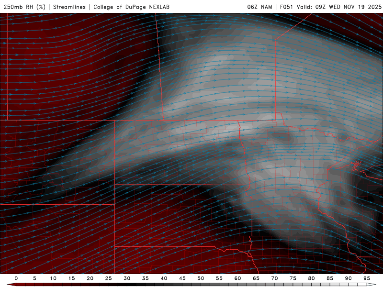Viewport: 383px width, 287px height.
Task: Click the "95" label on the color scale
Action: pyautogui.click(x=367, y=278)
